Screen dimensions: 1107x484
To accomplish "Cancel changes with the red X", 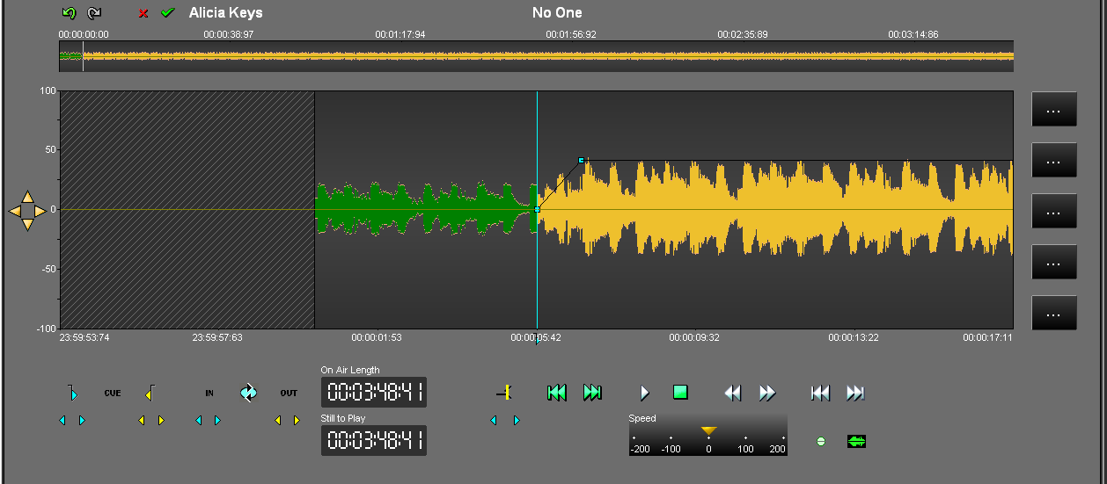I will pos(143,13).
